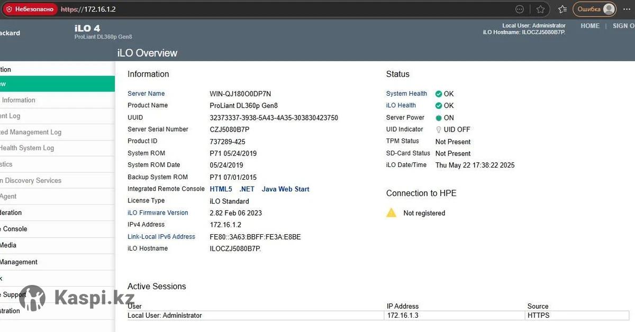Toggle the UID indicator bulb icon
Screen dimensions: 635x332
tap(438, 130)
